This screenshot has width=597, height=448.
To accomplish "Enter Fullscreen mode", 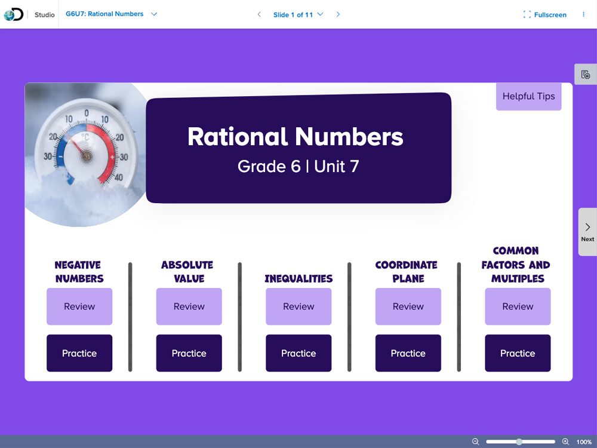I will click(544, 14).
